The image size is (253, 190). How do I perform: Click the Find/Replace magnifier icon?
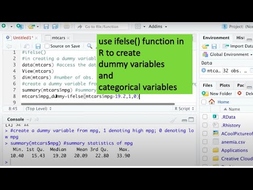(x=90, y=46)
